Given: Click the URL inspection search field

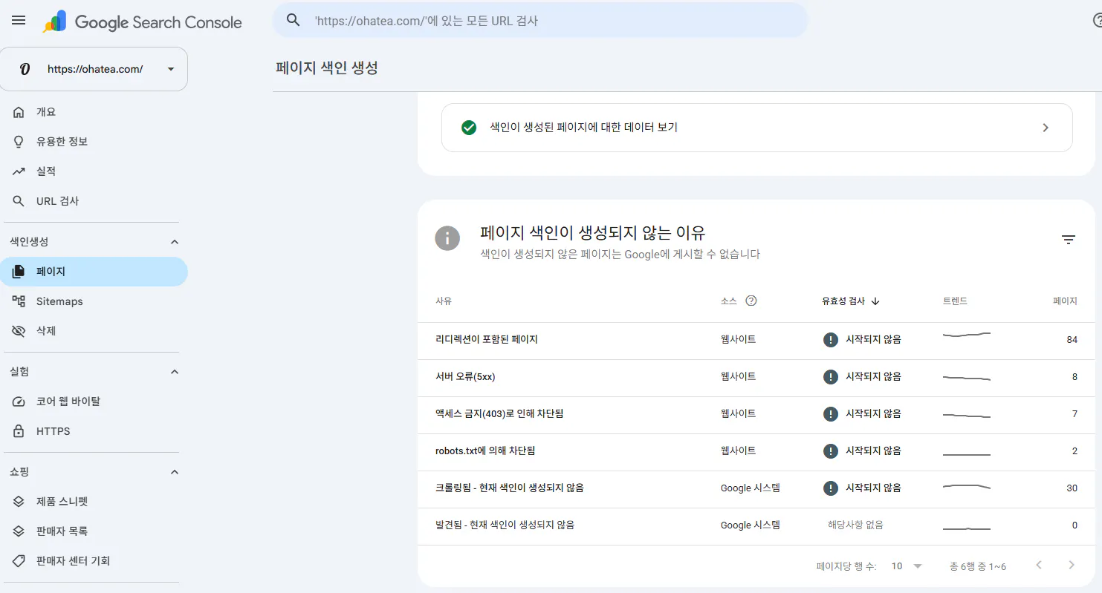Looking at the screenshot, I should pyautogui.click(x=539, y=20).
